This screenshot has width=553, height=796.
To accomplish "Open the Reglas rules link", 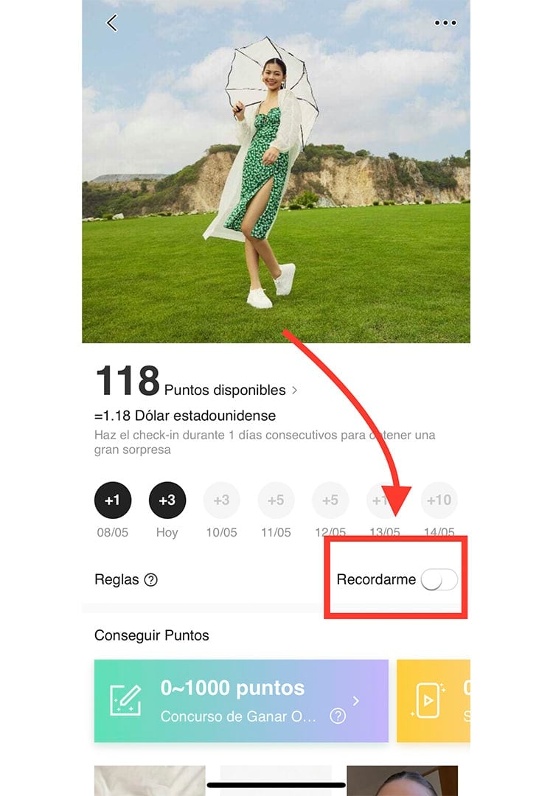I will point(116,580).
